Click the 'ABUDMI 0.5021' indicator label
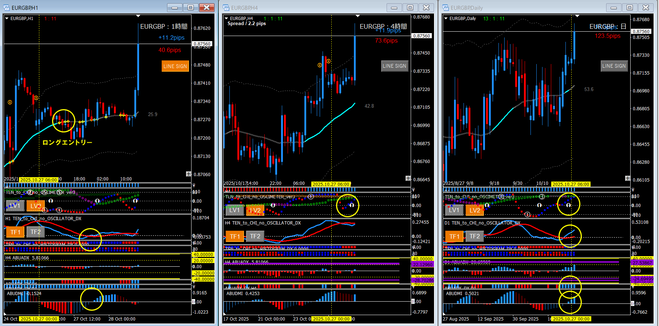Image resolution: width=659 pixels, height=326 pixels. pyautogui.click(x=462, y=294)
